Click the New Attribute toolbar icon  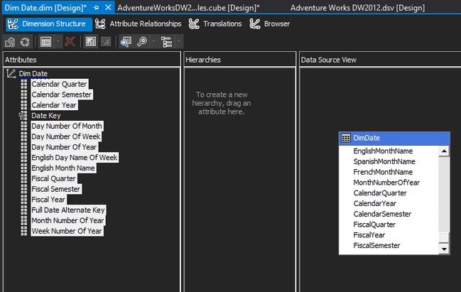tap(90, 42)
